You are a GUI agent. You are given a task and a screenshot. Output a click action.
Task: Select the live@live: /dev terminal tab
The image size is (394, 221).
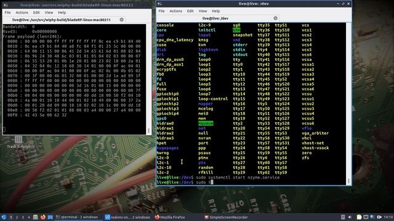[217, 18]
